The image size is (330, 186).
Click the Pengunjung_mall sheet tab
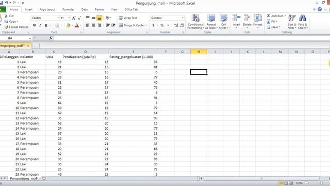(x=24, y=178)
